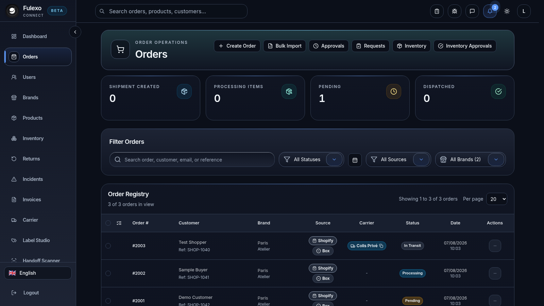Open the date range calendar icon
The image size is (544, 306).
(x=355, y=160)
